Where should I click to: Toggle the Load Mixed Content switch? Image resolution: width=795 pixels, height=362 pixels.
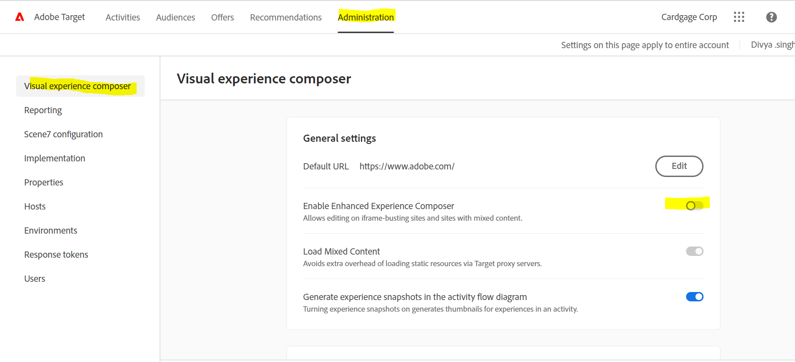[x=694, y=251]
